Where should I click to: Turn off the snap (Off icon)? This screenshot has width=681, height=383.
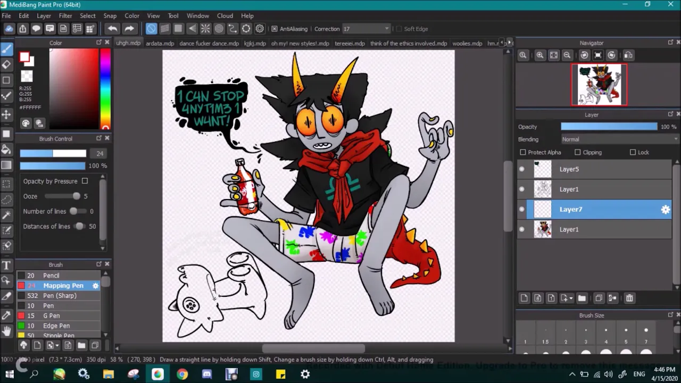click(151, 29)
